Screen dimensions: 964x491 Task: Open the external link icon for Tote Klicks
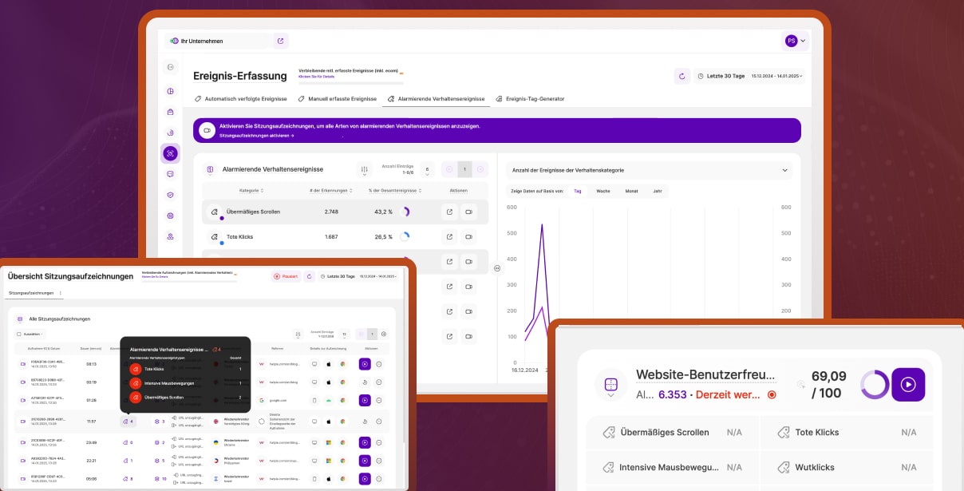(x=449, y=237)
